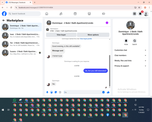Image resolution: width=152 pixels, height=122 pixels.
Task: Click the More options button
Action: (93, 35)
